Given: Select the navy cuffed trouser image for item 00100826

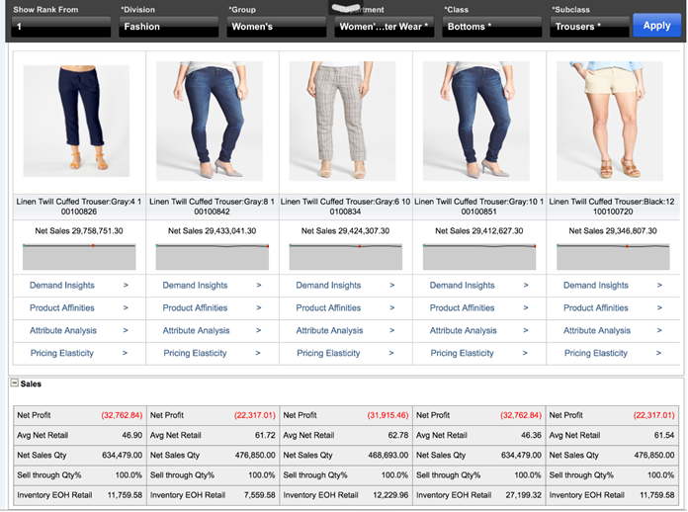Looking at the screenshot, I should (x=76, y=122).
